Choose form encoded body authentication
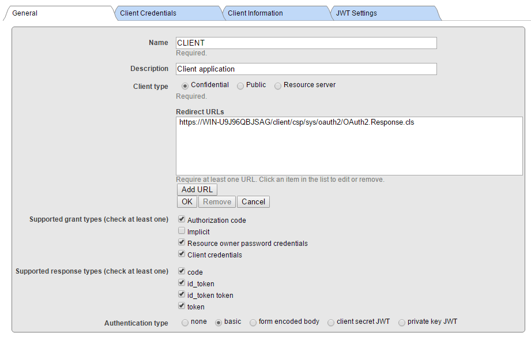 pos(253,322)
